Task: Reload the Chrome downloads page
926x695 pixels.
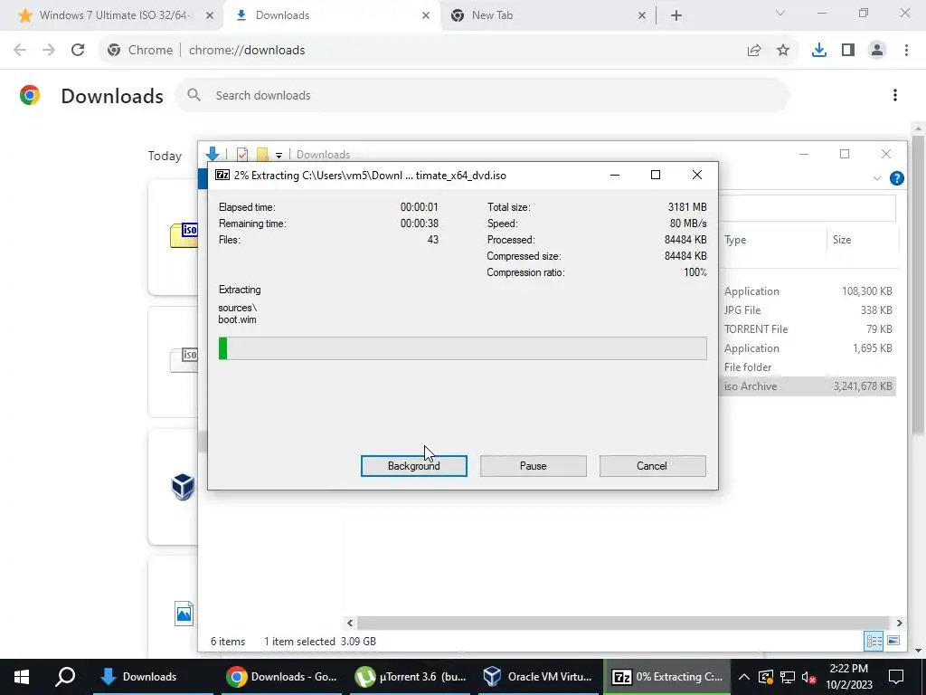Action: [78, 50]
